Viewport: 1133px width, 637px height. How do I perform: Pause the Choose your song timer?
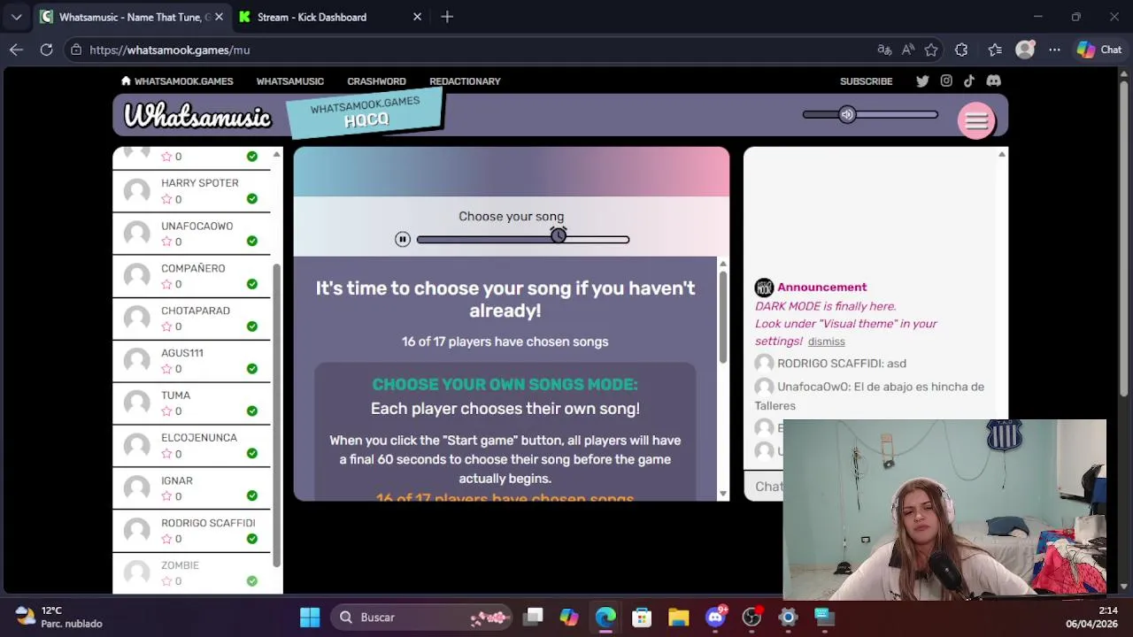403,239
